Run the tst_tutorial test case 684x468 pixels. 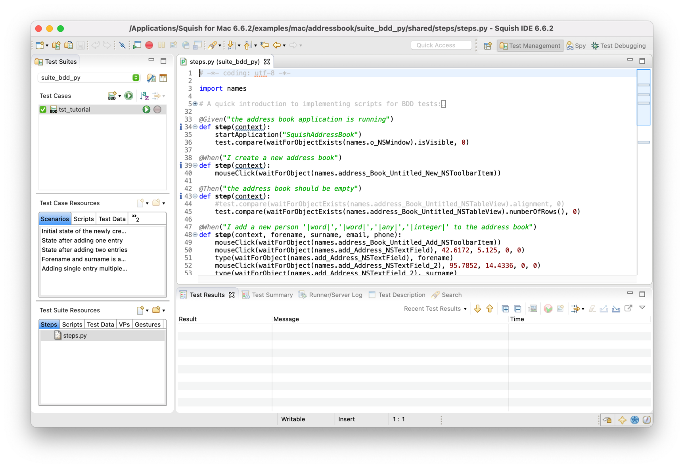click(146, 109)
